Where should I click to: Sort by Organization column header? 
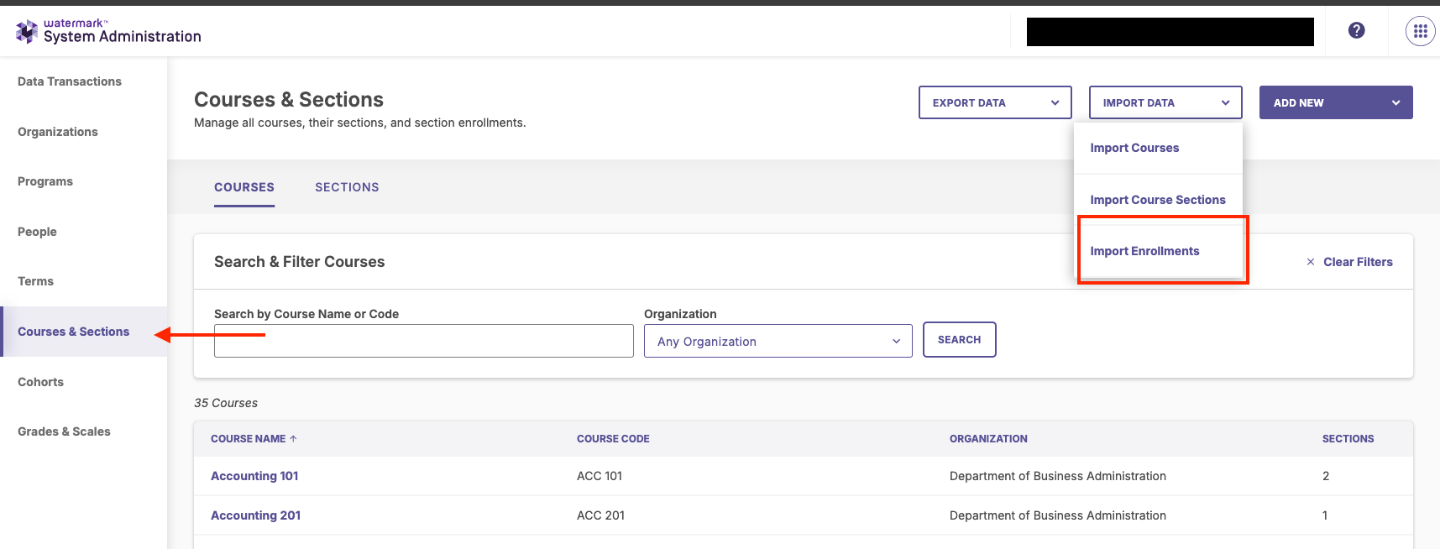click(988, 439)
